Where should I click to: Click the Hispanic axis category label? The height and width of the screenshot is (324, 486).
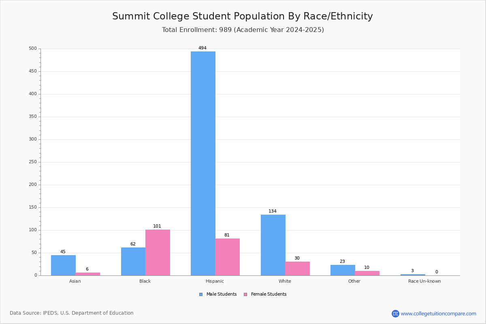tap(215, 281)
